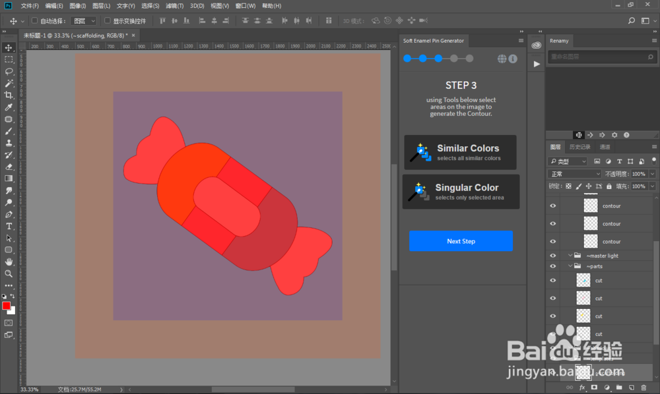Click the layer style fx icon
Image resolution: width=660 pixels, height=394 pixels.
582,387
